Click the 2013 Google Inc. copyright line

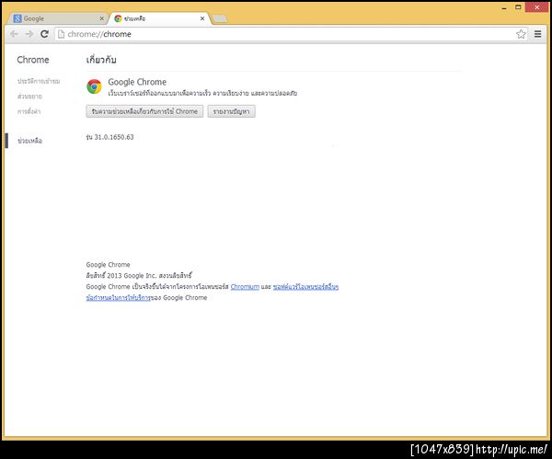(139, 276)
